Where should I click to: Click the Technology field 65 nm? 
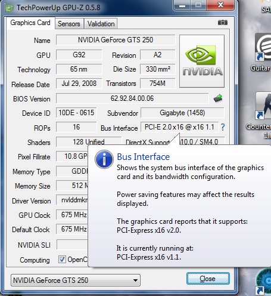79,69
